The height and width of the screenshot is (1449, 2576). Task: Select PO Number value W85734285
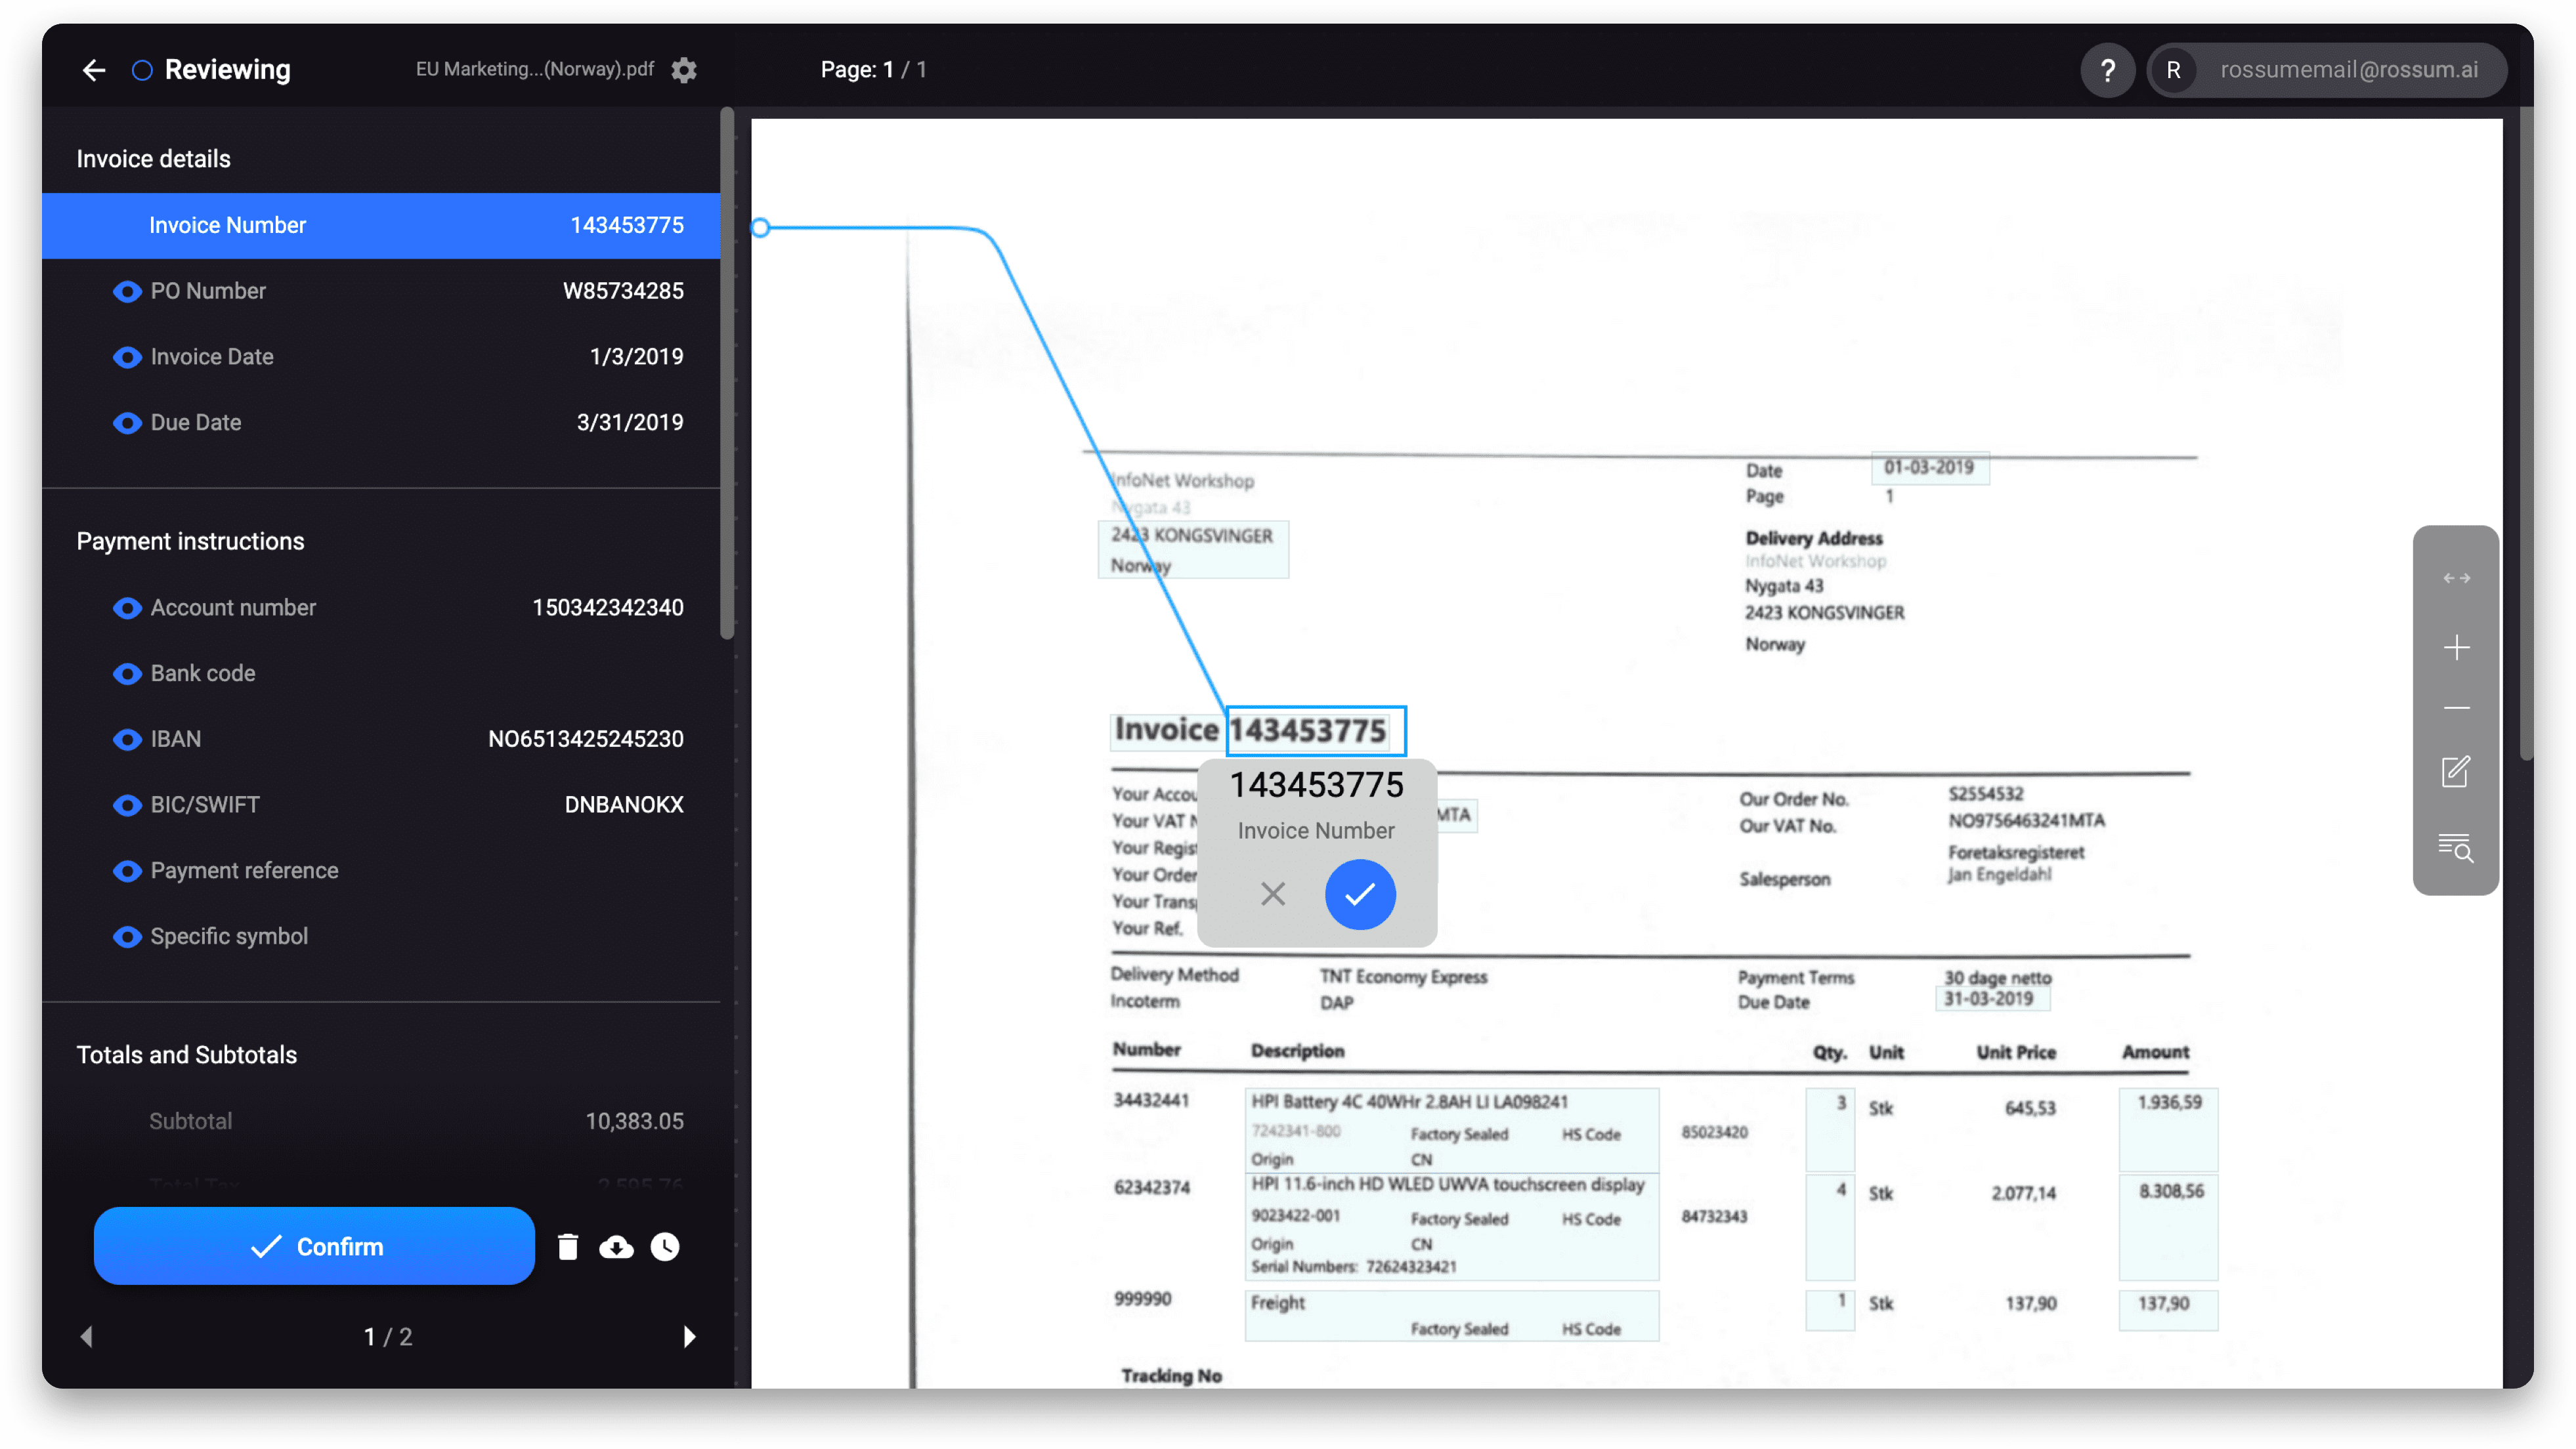pyautogui.click(x=623, y=291)
